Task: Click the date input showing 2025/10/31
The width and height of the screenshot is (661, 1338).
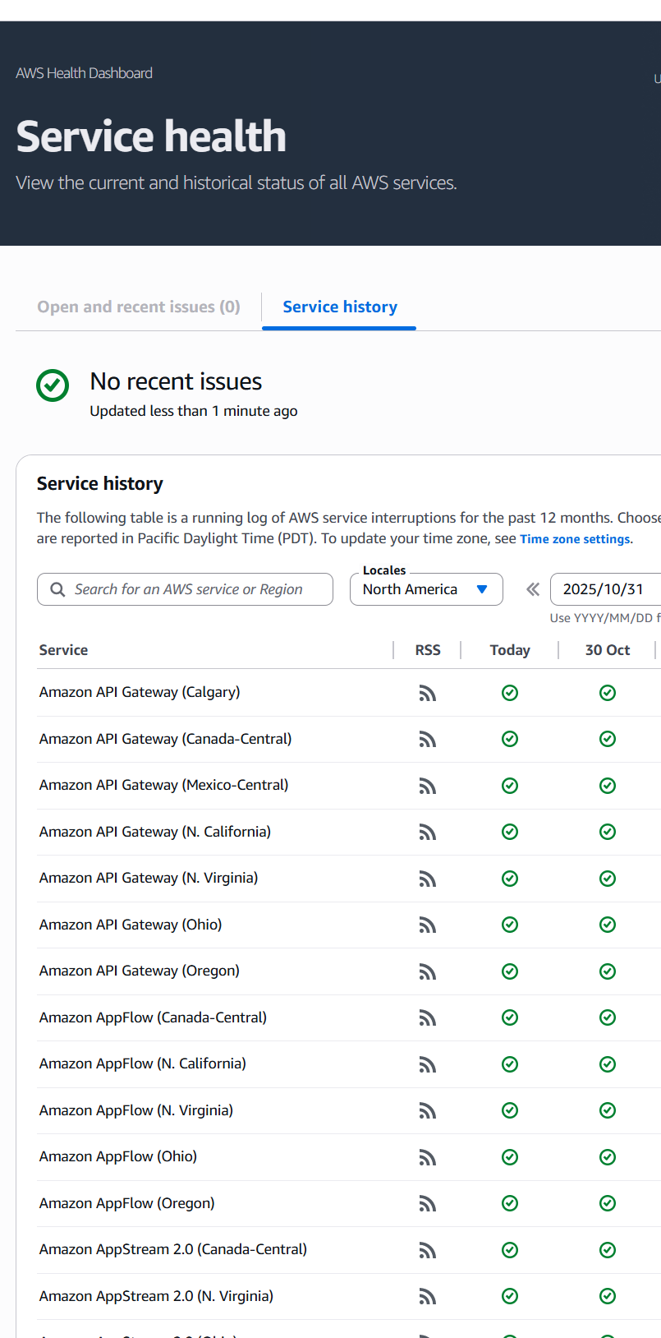Action: tap(604, 589)
